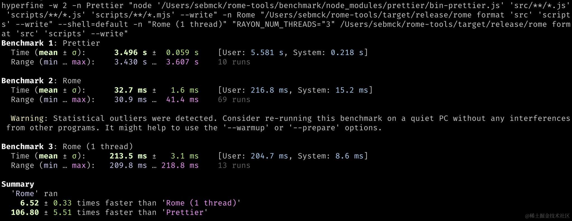Viewport: 572px width, 221px height.
Task: Click 'Prettier' in the summary's last line
Action: tap(185, 212)
